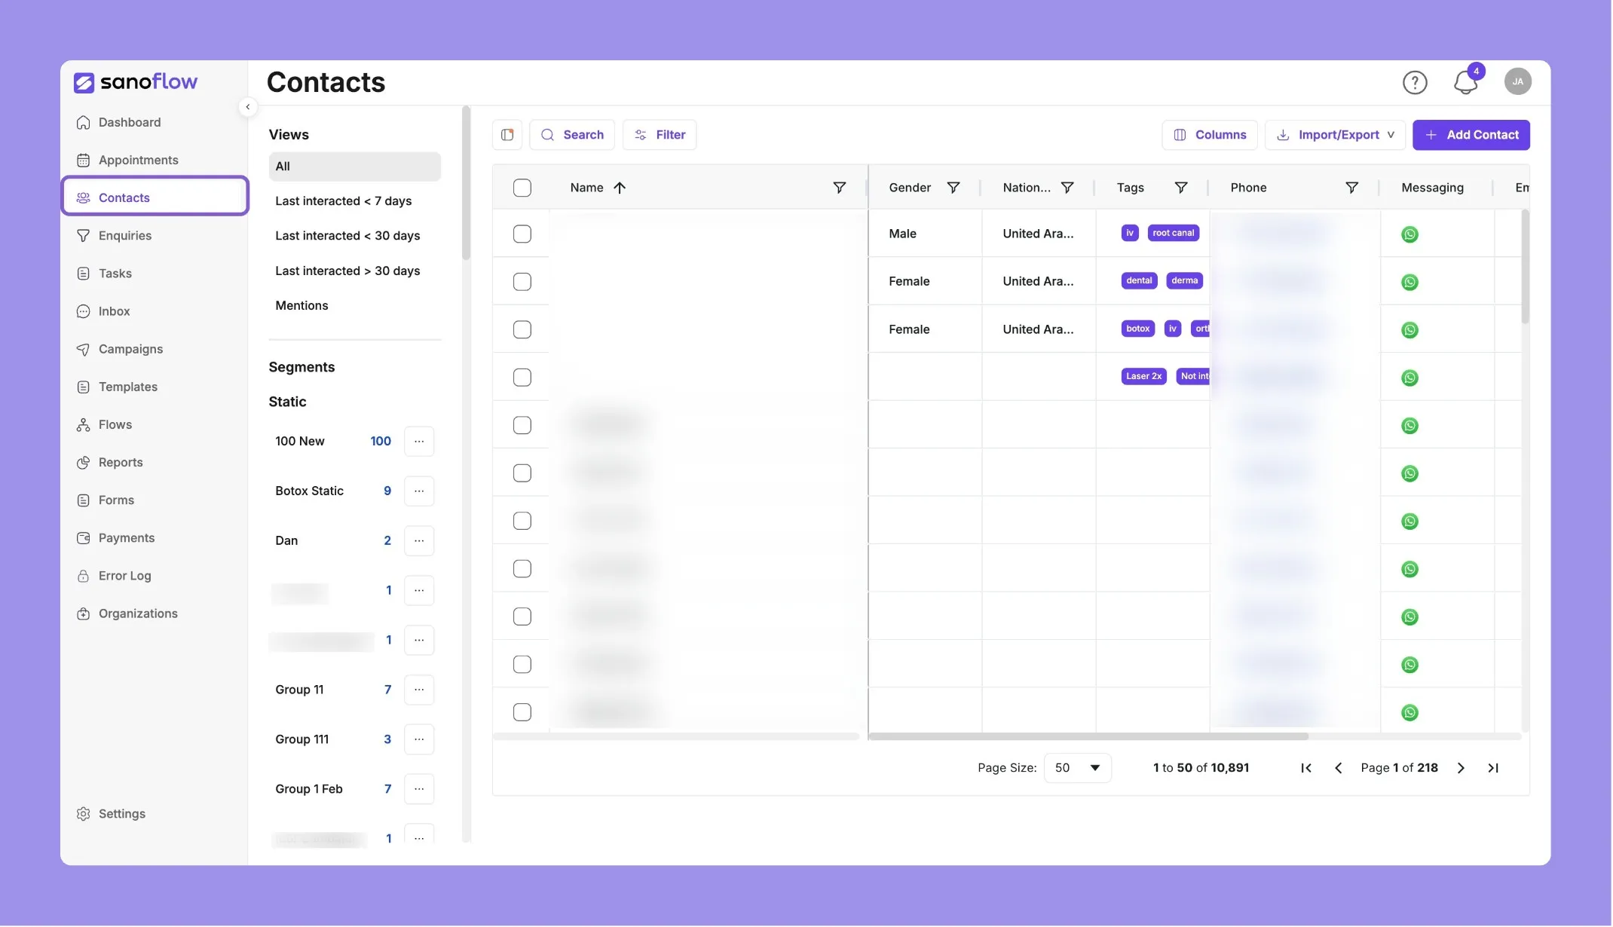
Task: Select the checkbox in the botox row
Action: (522, 330)
